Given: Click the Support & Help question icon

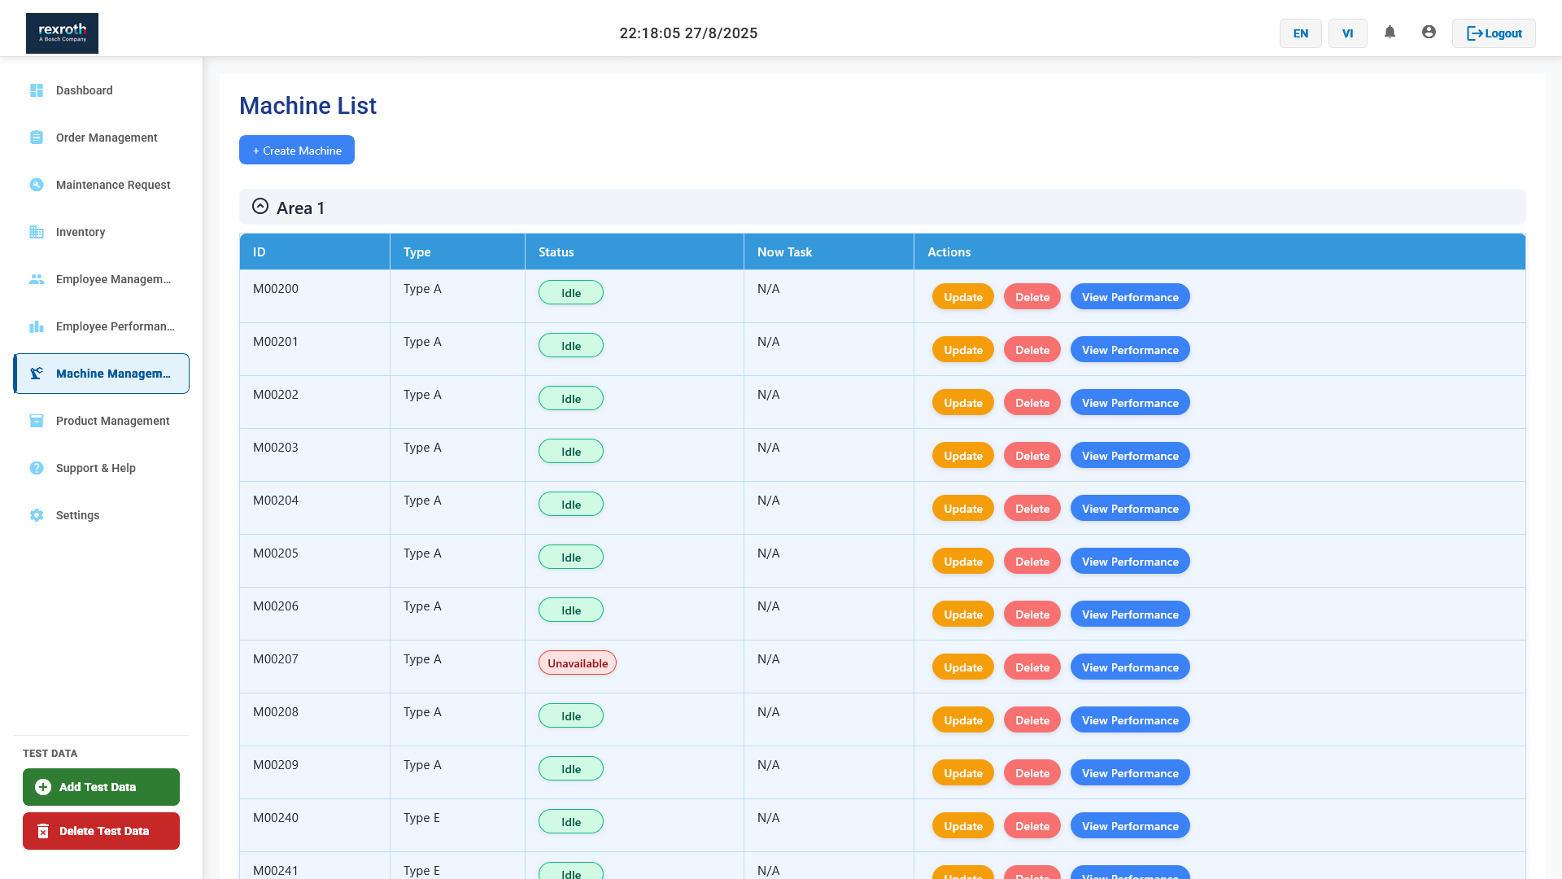Looking at the screenshot, I should pyautogui.click(x=37, y=468).
